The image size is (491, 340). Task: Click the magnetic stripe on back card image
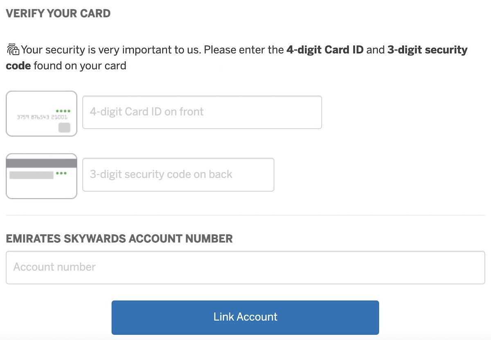click(41, 163)
